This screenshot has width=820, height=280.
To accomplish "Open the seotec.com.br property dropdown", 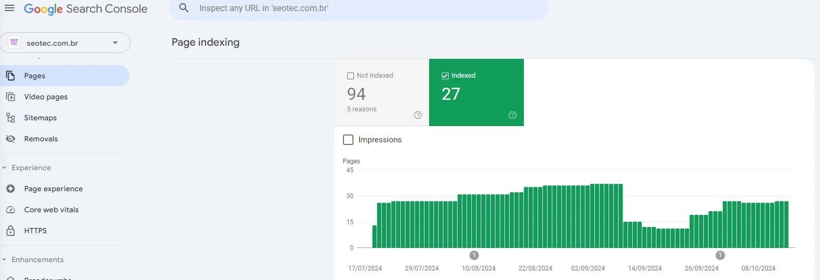I will pyautogui.click(x=65, y=43).
